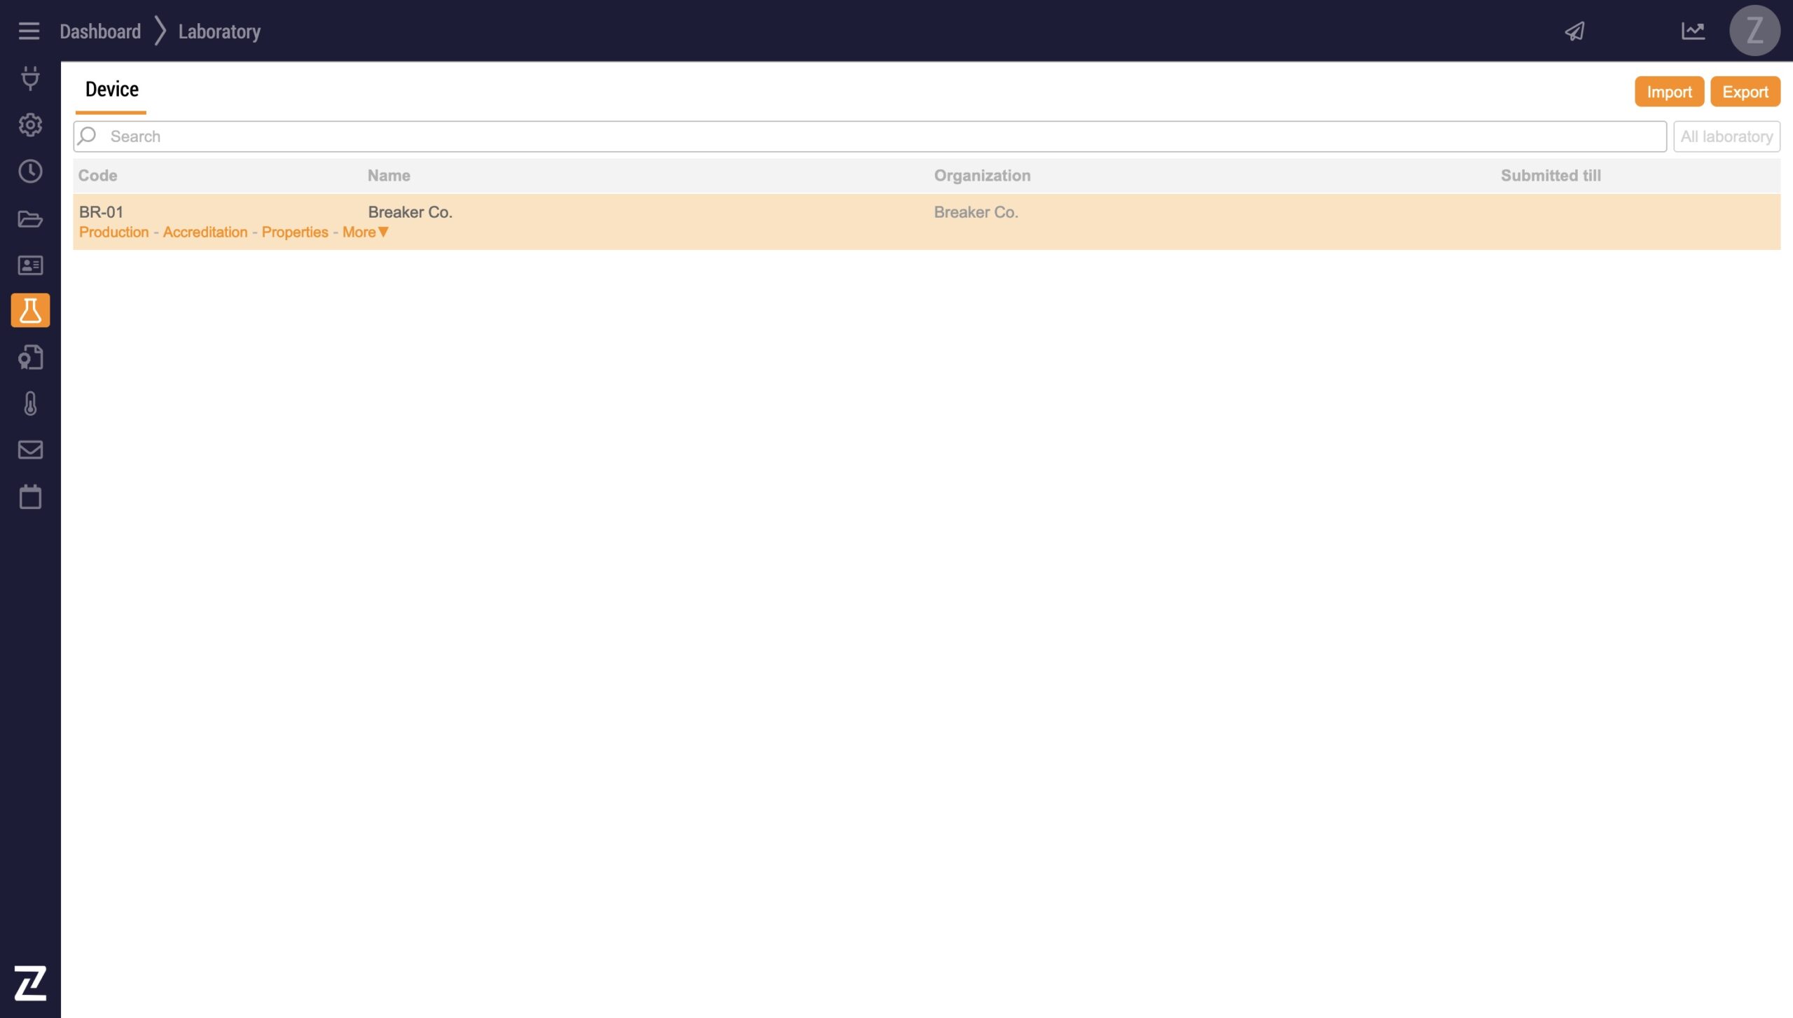Open the All laboratory filter dropdown

pos(1726,137)
